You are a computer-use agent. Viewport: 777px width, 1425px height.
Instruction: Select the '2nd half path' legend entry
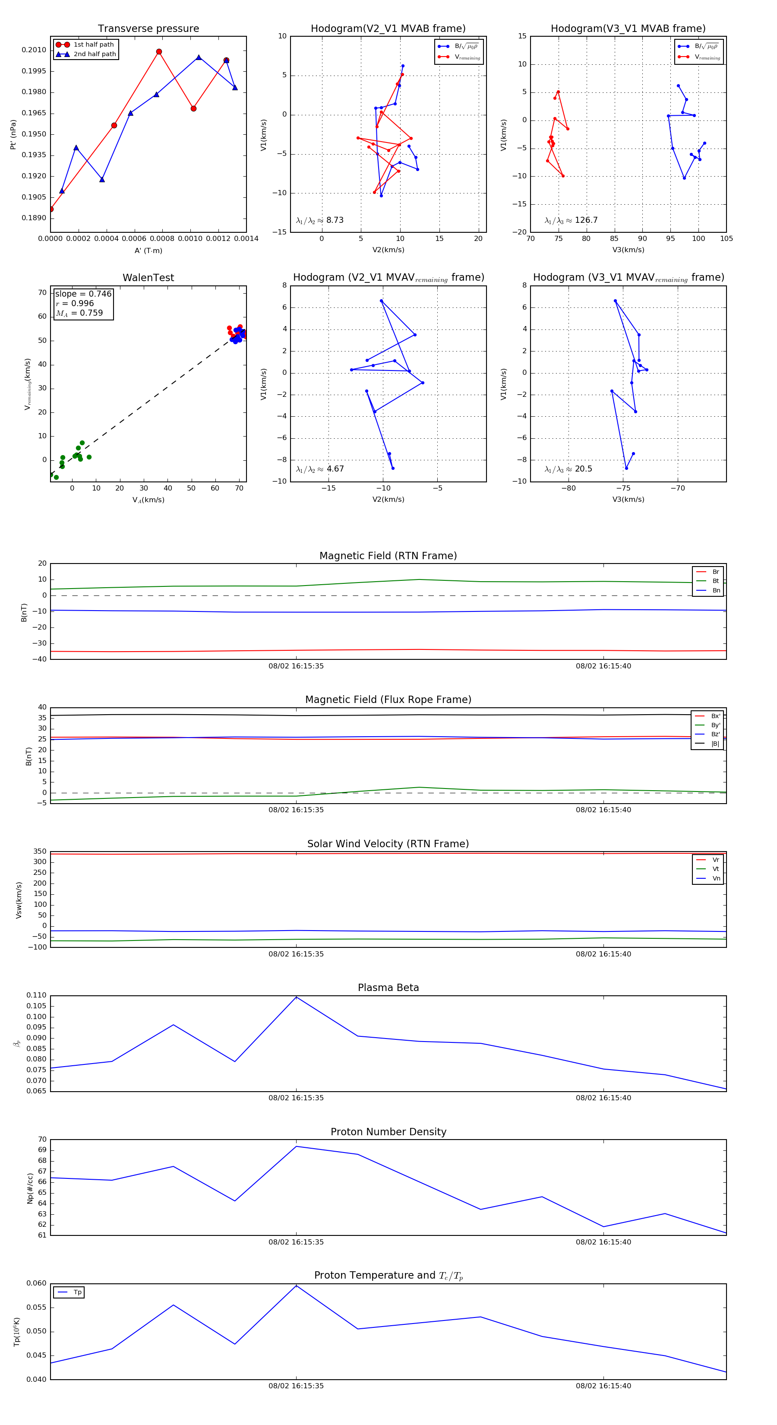pyautogui.click(x=86, y=54)
